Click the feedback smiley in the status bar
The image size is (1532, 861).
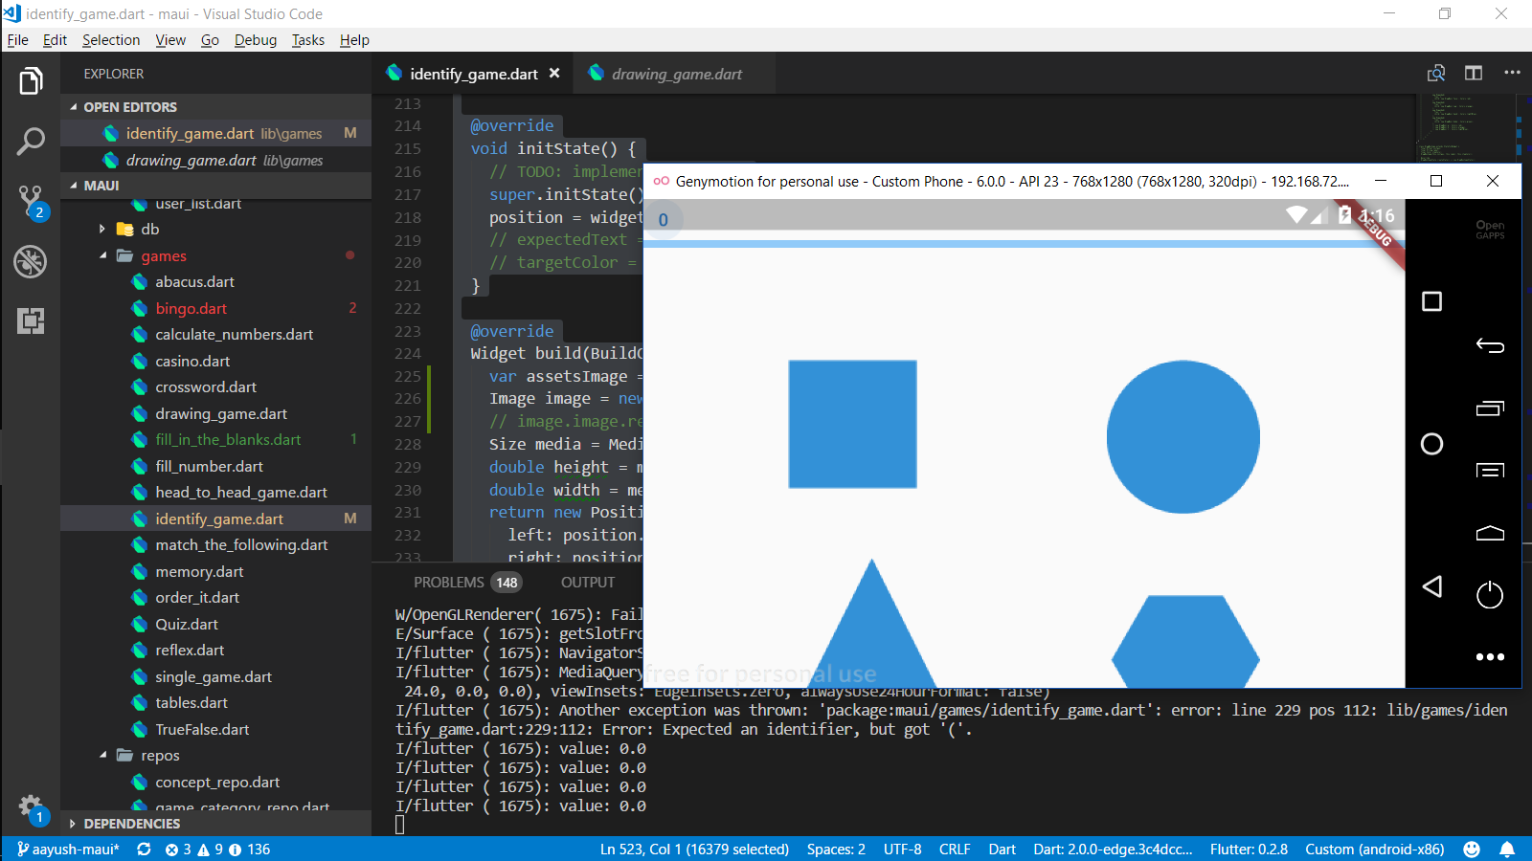tap(1471, 849)
